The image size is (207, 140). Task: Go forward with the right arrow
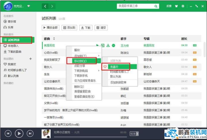click(x=52, y=6)
